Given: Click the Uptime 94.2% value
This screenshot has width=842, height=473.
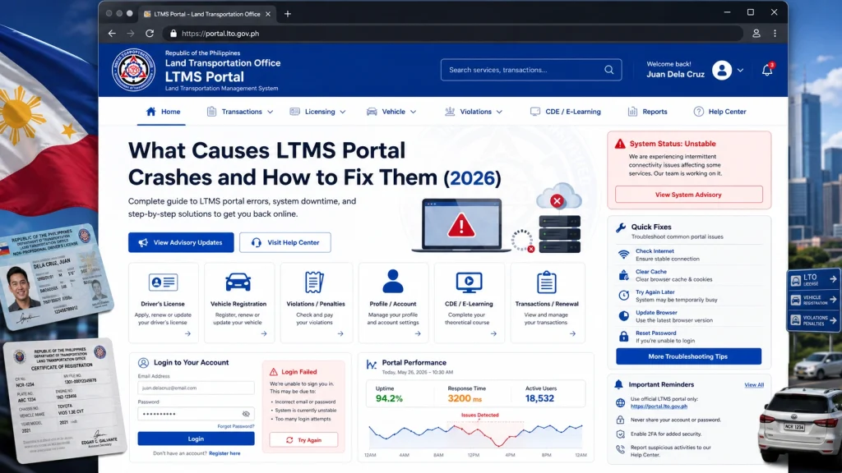Looking at the screenshot, I should click(x=389, y=398).
